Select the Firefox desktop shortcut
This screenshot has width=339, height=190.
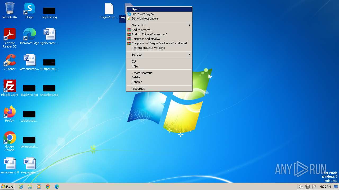click(10, 114)
